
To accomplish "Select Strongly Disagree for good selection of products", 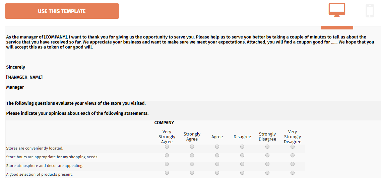I will 267,173.
